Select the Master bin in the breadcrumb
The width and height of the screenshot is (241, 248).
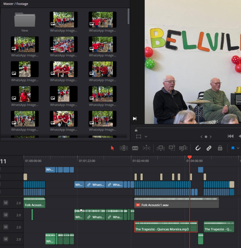tap(8, 4)
